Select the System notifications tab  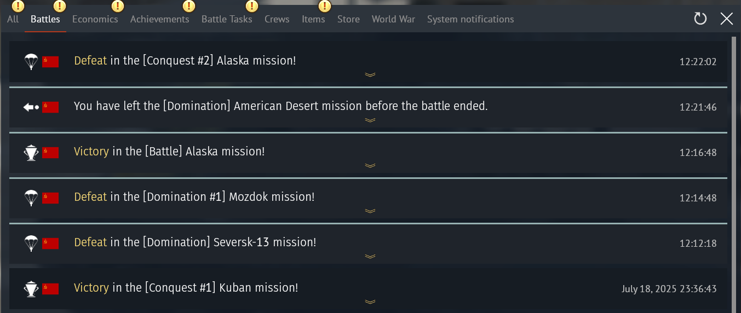click(470, 19)
